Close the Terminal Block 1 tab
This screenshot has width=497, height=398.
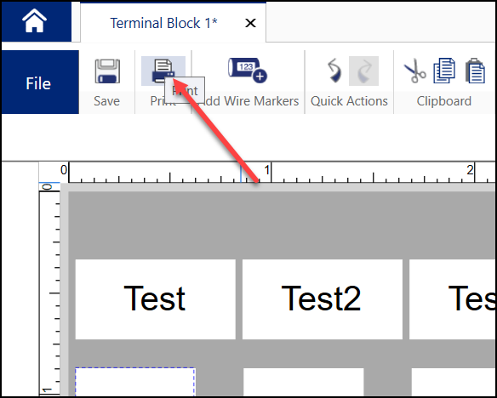coord(250,23)
